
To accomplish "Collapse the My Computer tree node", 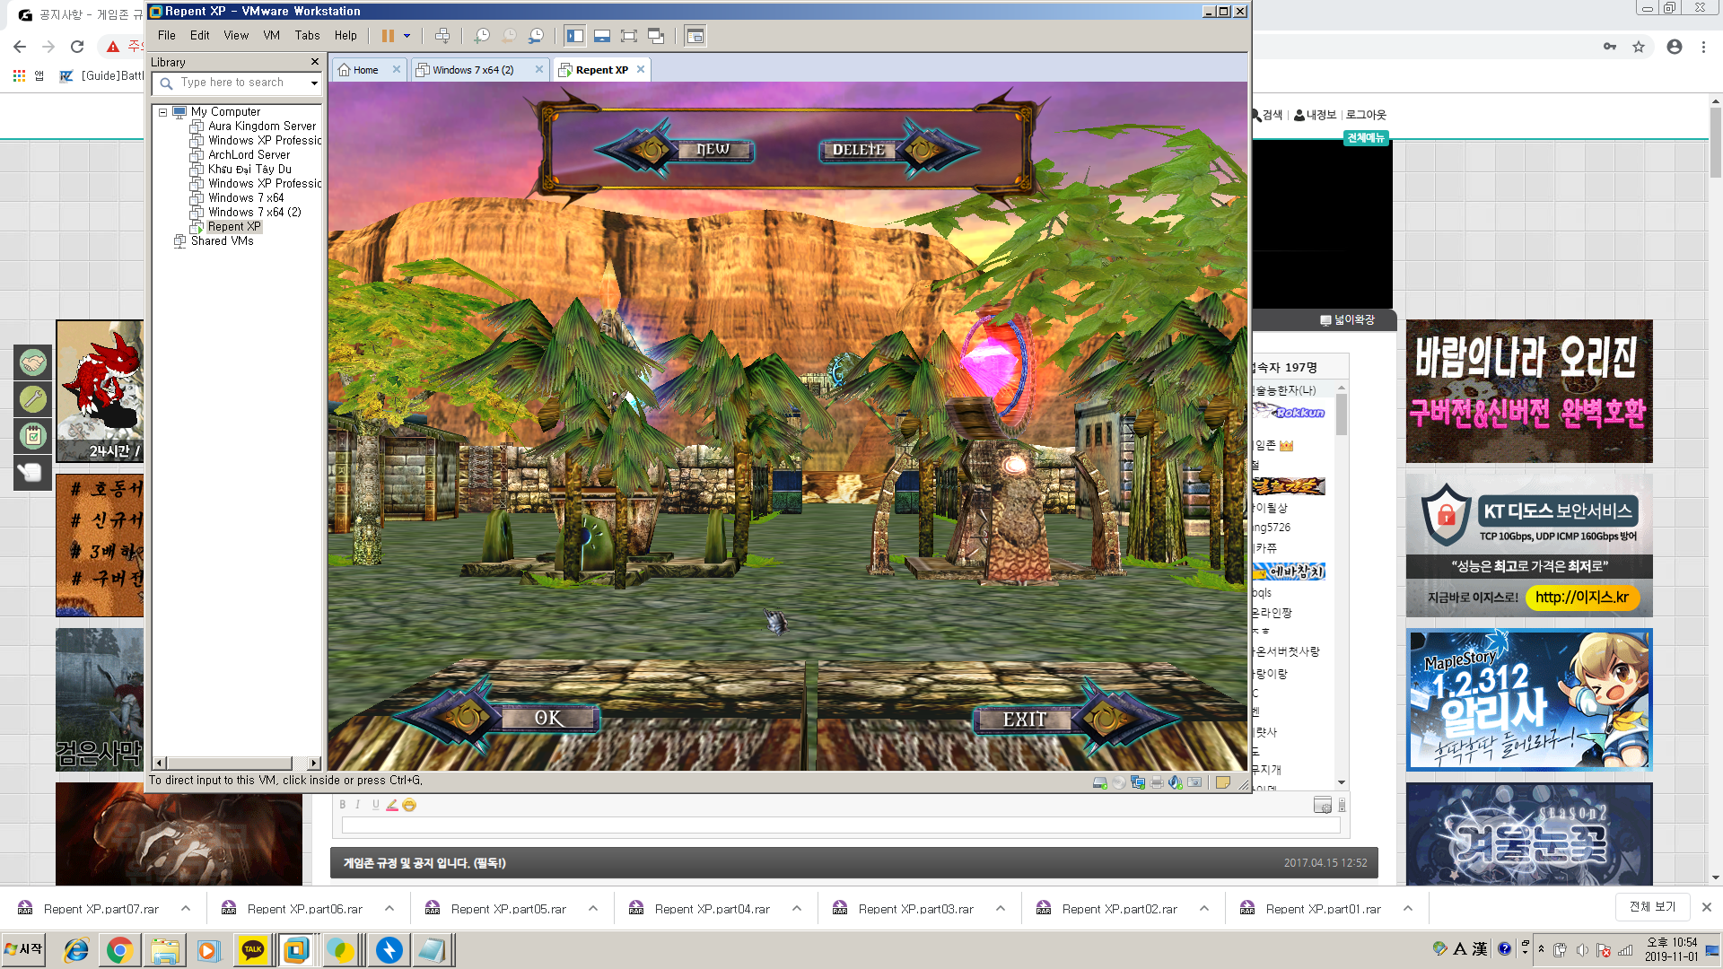I will (x=162, y=112).
